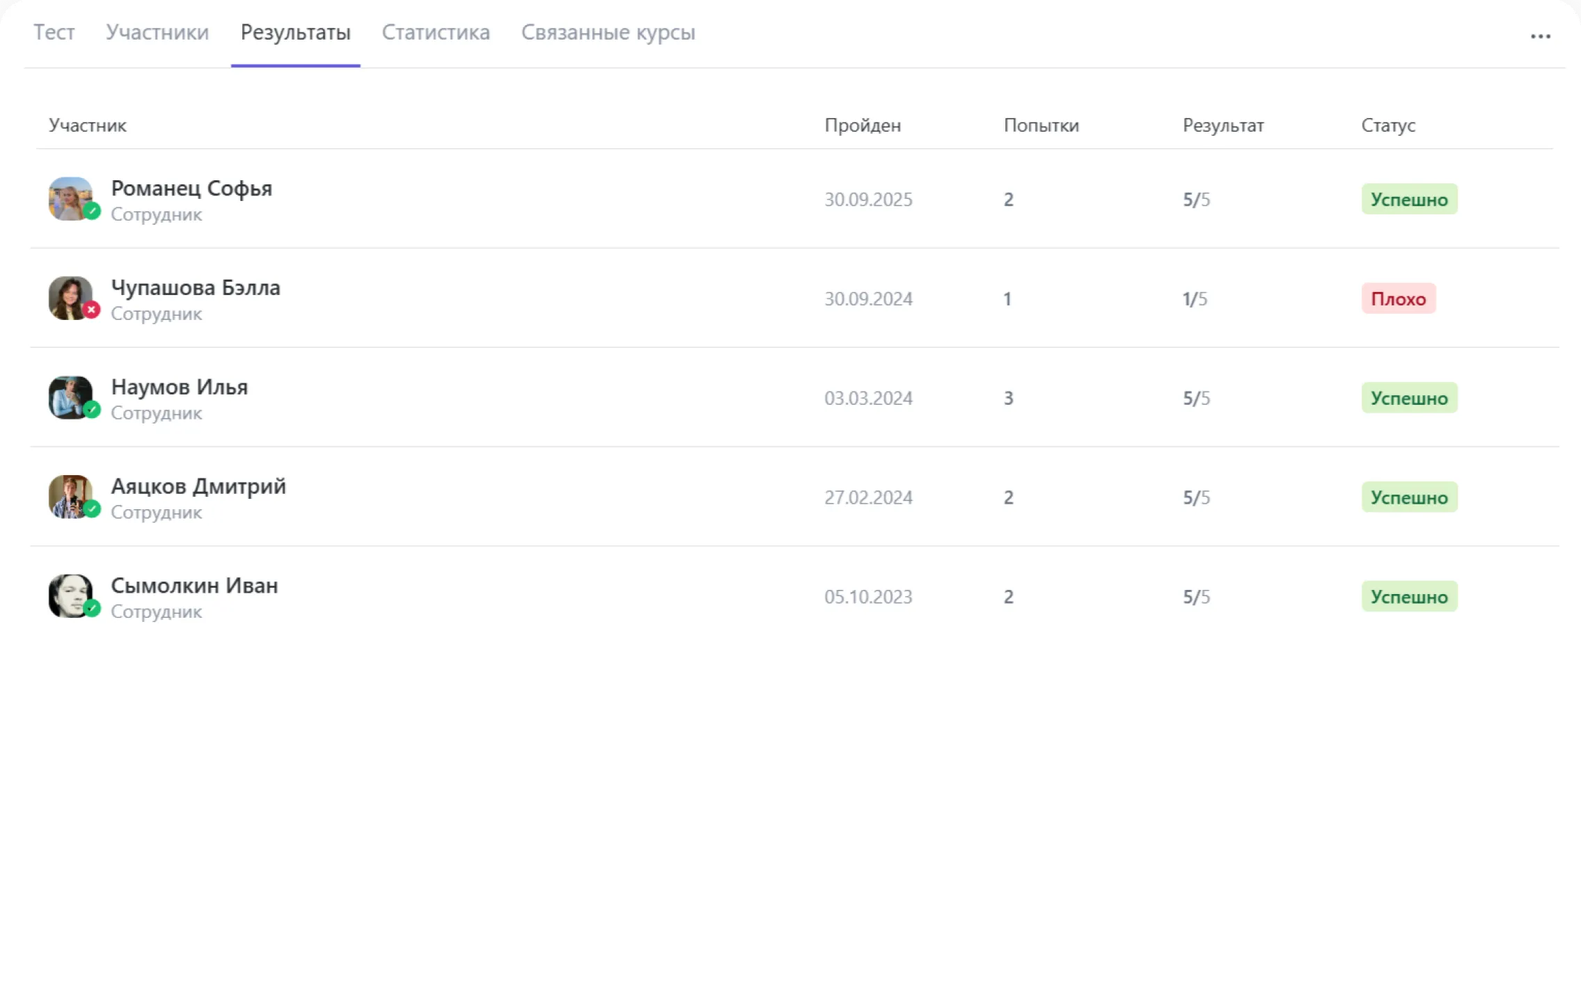Click the Плохо status badge
Screen dimensions: 1581x983
point(1398,298)
